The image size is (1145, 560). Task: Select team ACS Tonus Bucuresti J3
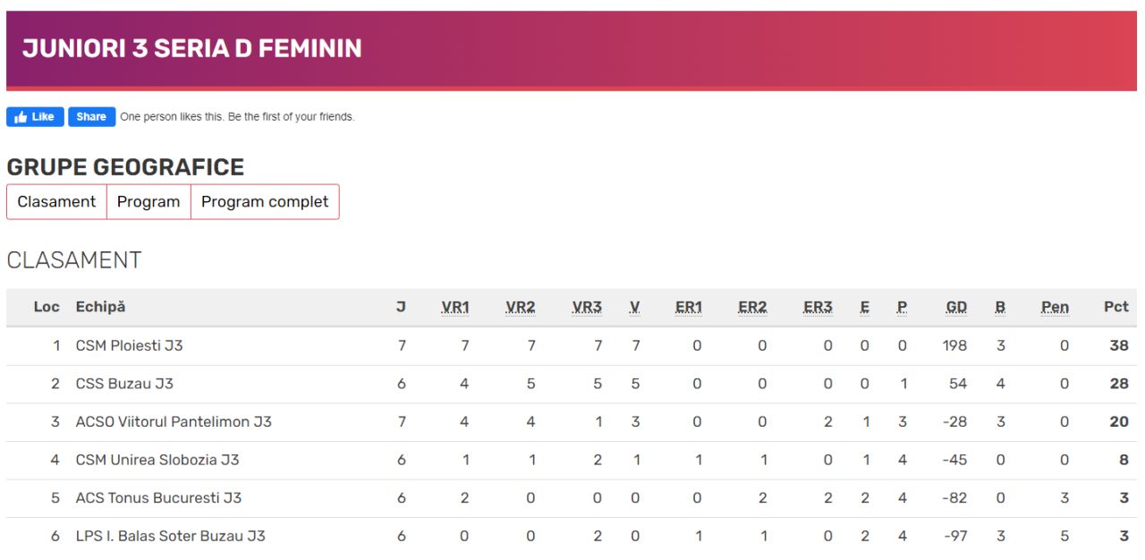[x=158, y=498]
